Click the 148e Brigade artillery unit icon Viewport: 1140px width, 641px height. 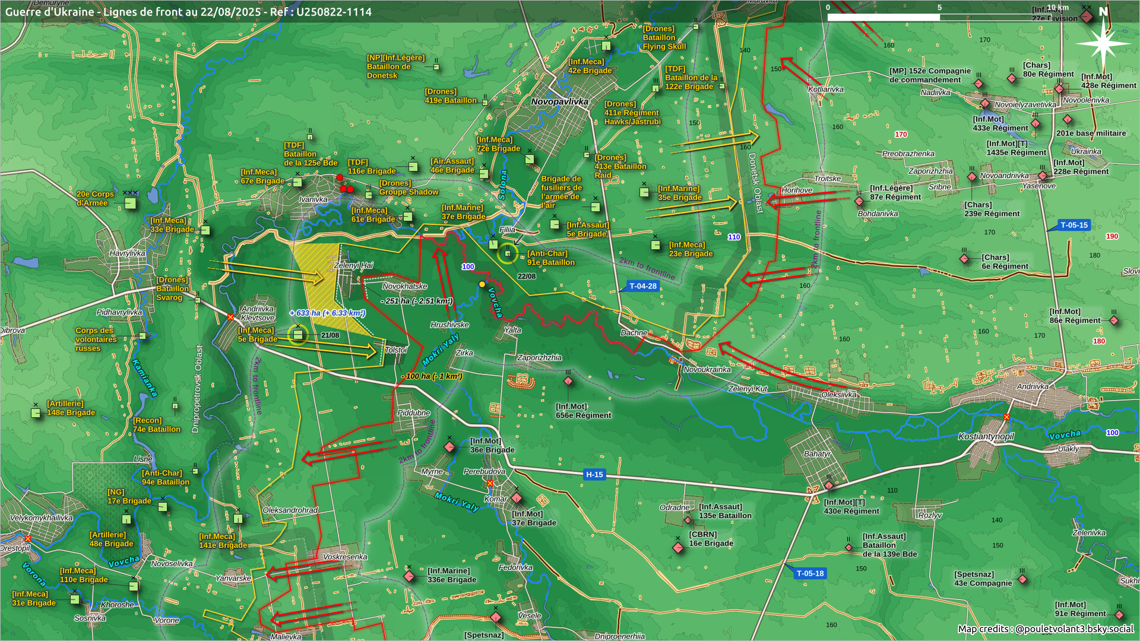pos(36,412)
